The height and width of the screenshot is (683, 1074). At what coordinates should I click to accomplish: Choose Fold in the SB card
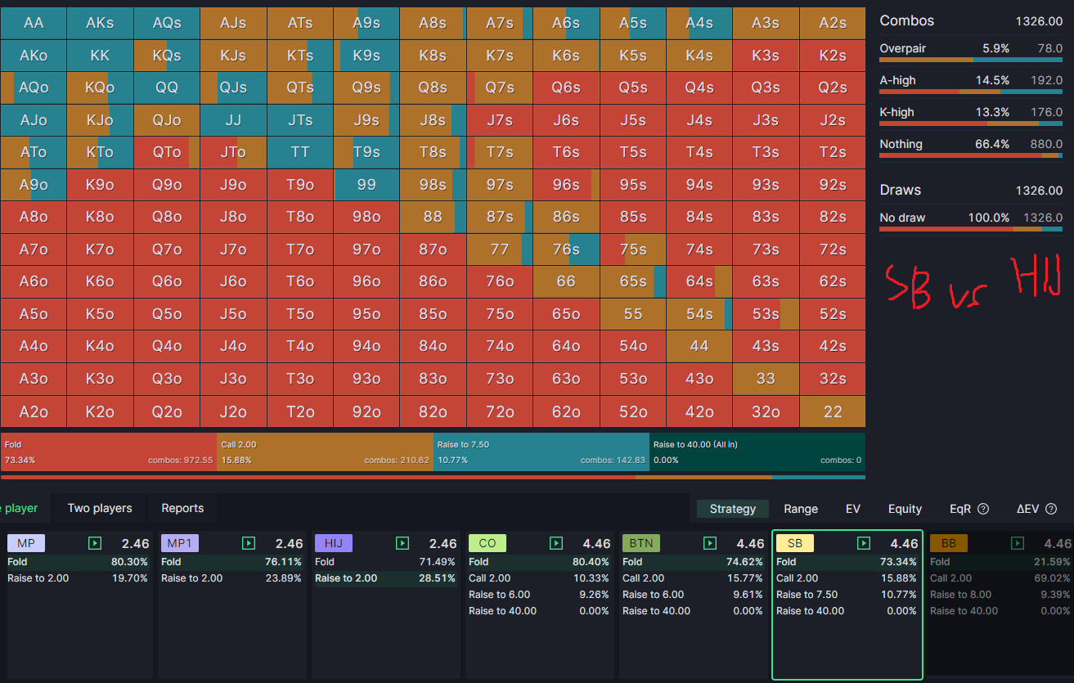tap(847, 562)
